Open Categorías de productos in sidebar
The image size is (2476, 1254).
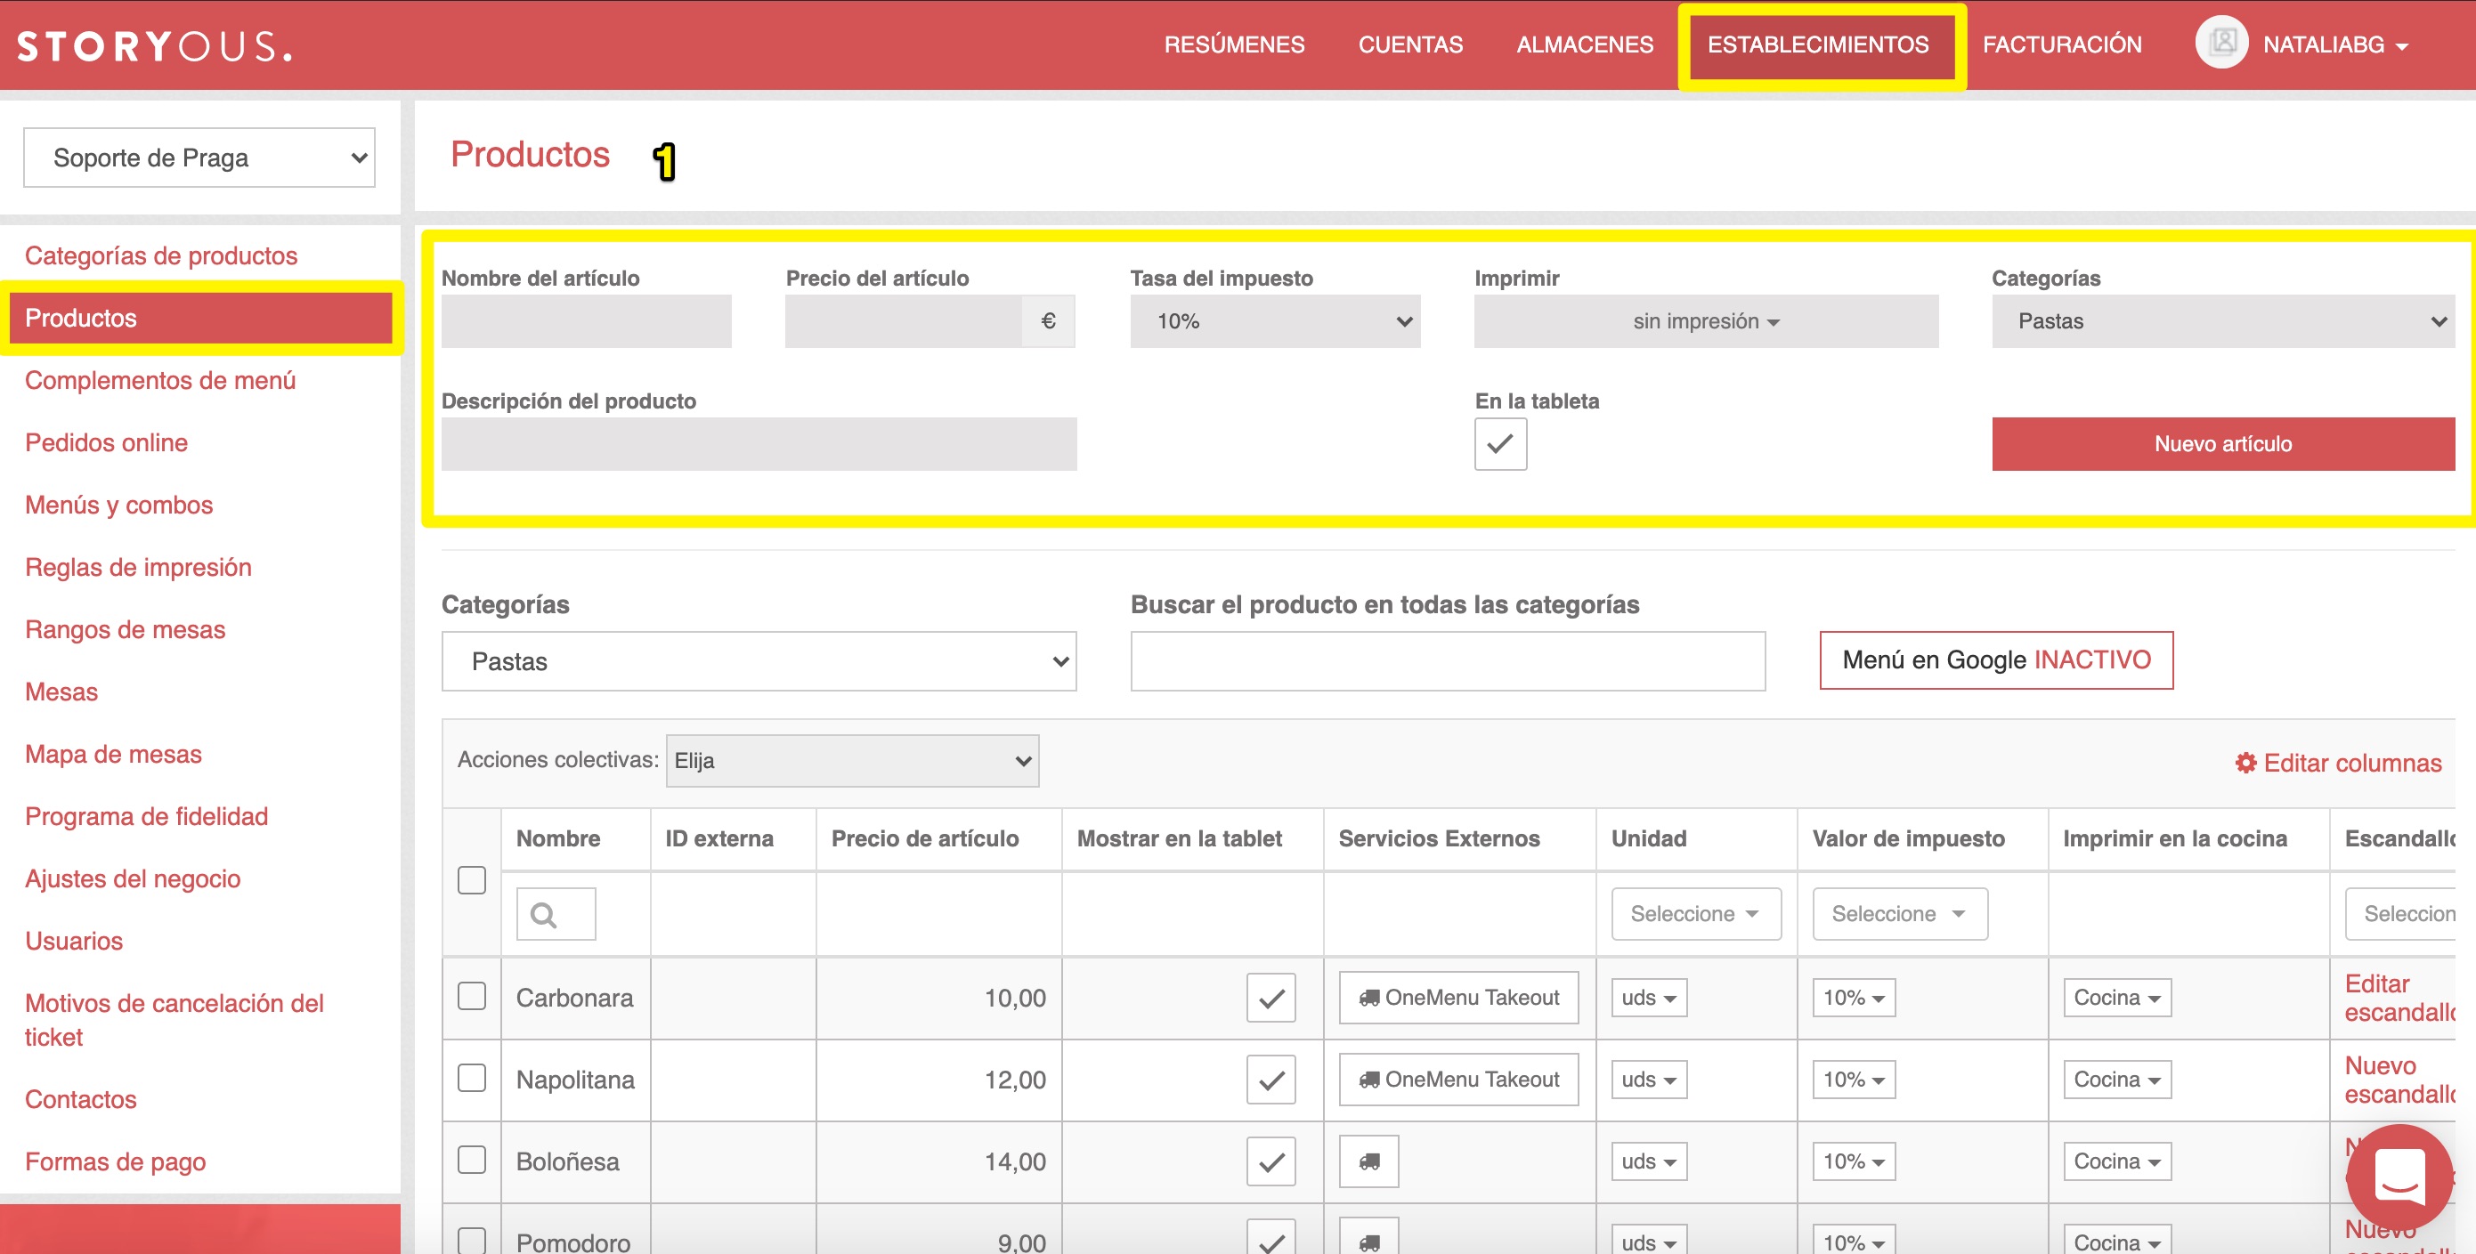161,255
